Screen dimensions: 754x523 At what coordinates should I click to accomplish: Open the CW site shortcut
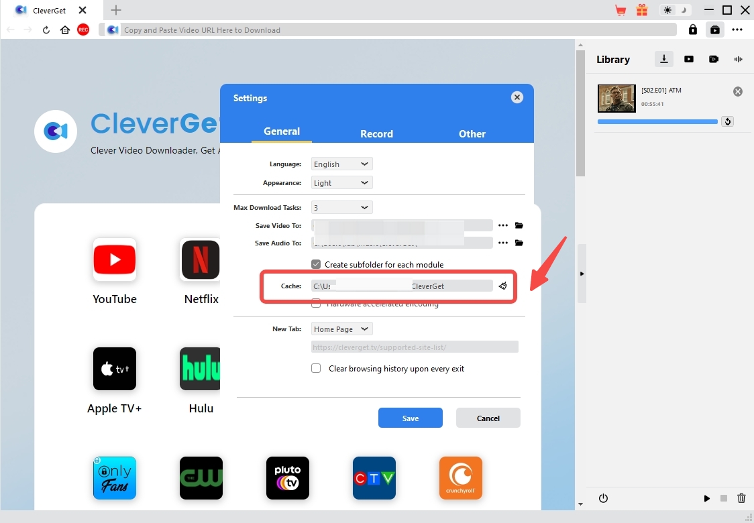coord(201,478)
